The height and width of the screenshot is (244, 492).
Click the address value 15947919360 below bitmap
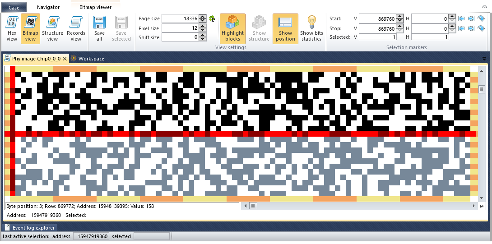[46, 215]
